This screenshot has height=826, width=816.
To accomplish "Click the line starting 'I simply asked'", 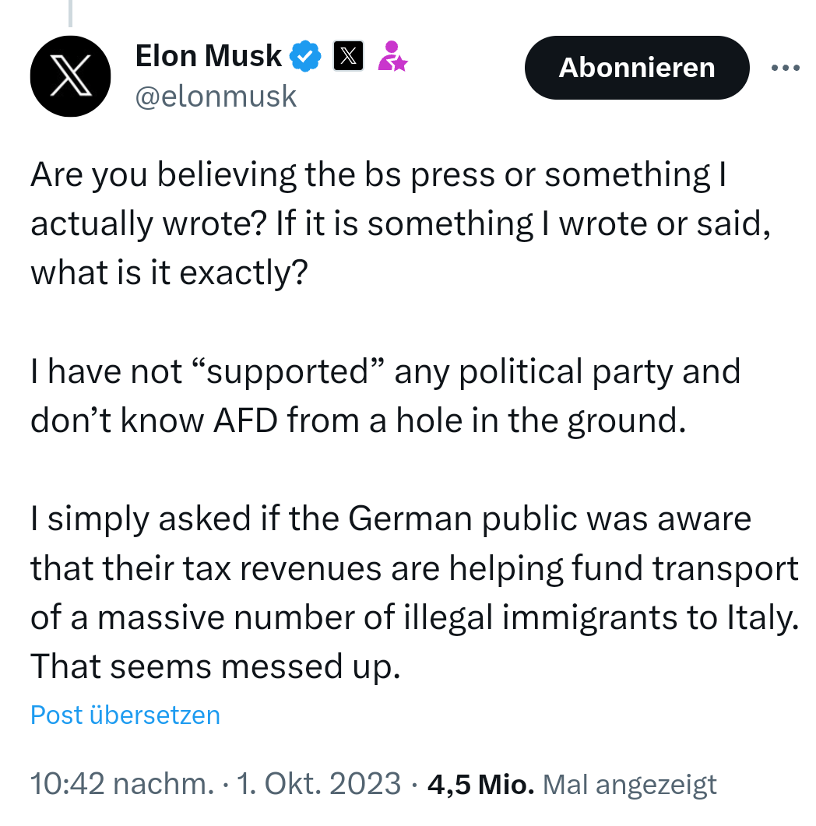I will pyautogui.click(x=391, y=520).
